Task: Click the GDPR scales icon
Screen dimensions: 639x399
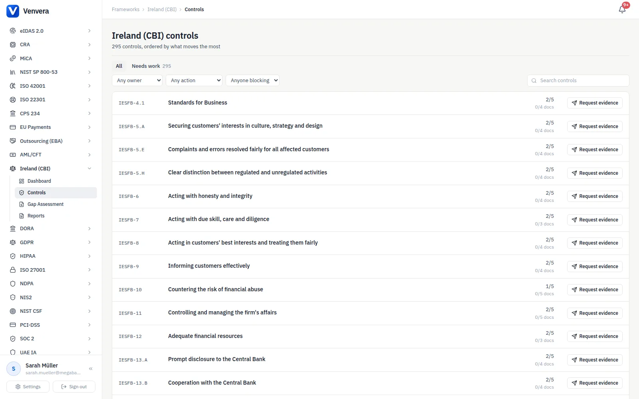Action: (13, 243)
